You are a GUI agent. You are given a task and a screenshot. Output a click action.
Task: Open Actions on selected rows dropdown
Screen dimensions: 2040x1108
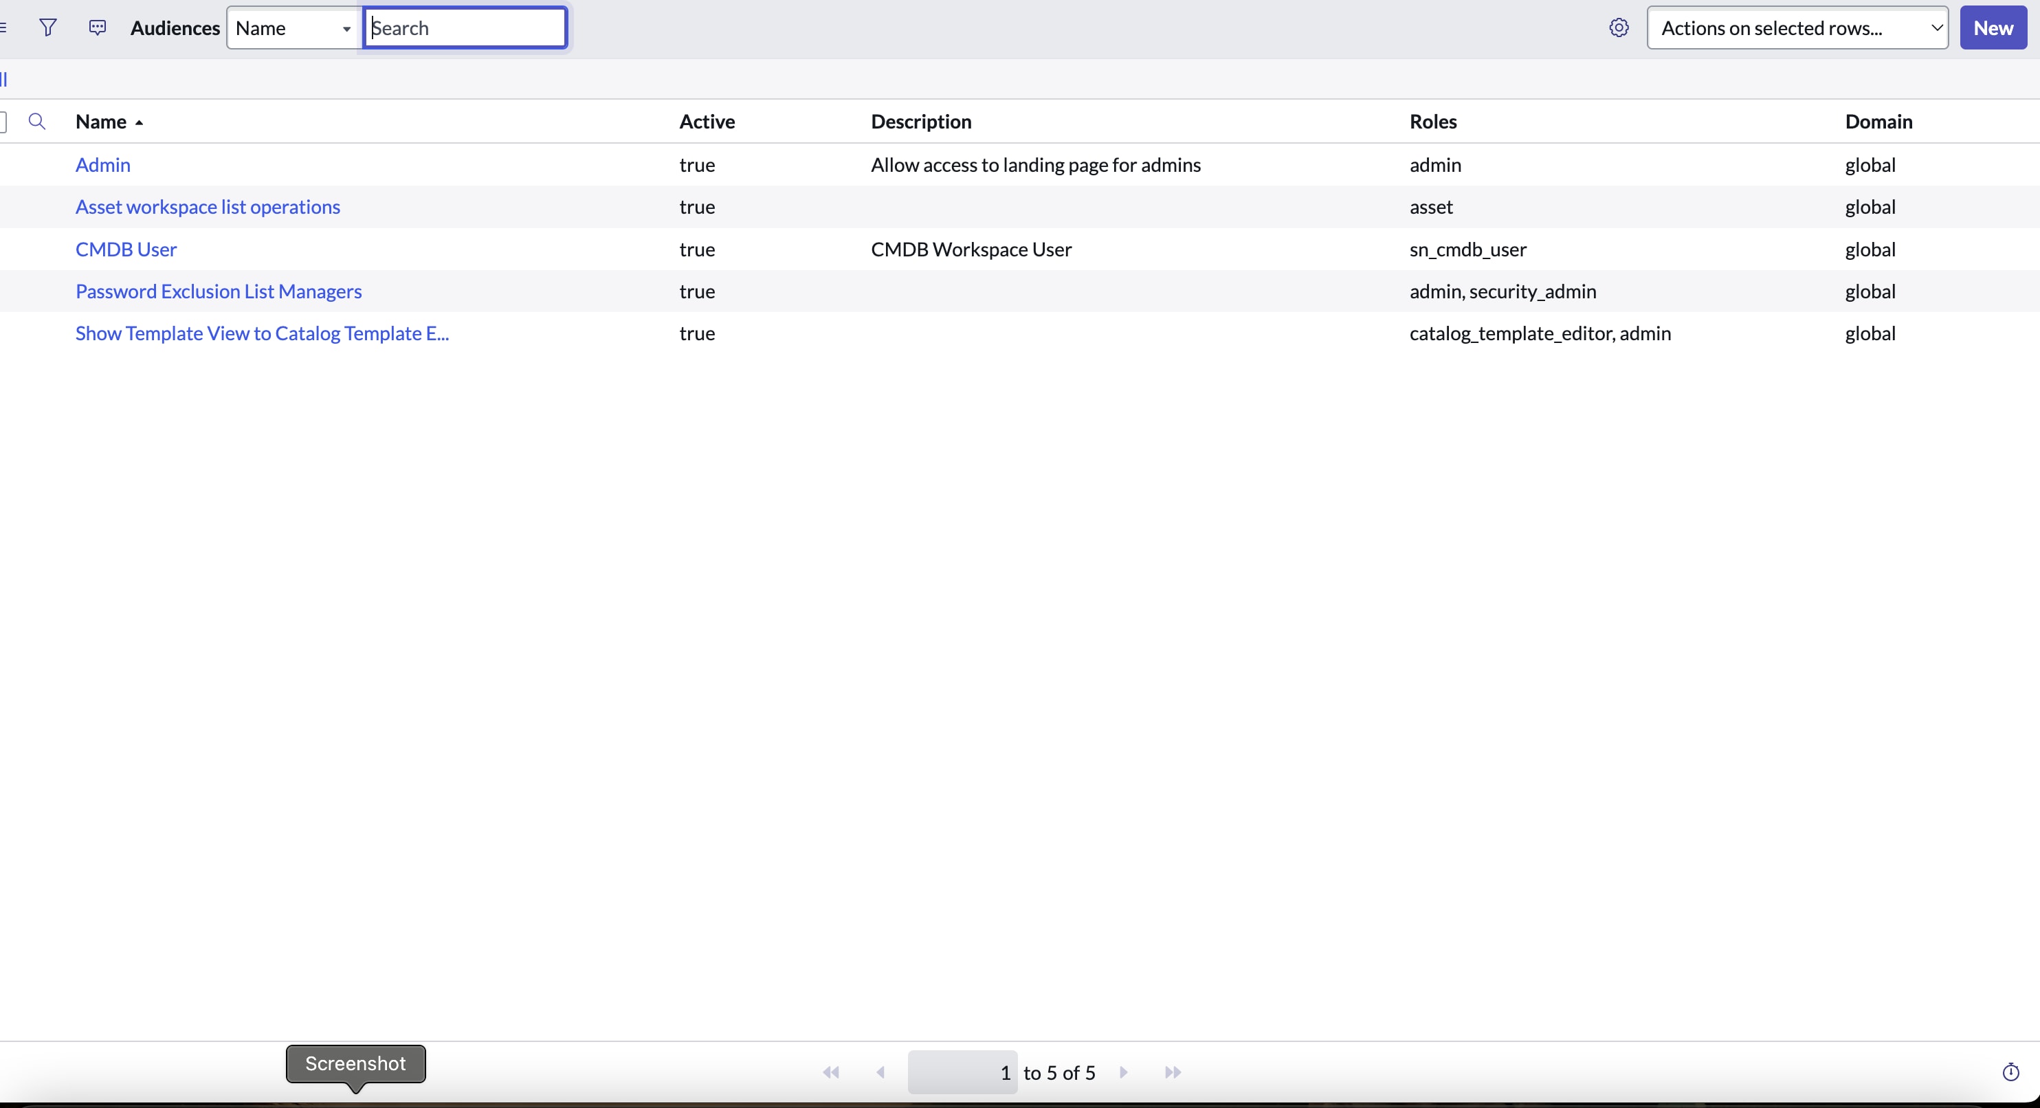(x=1797, y=27)
